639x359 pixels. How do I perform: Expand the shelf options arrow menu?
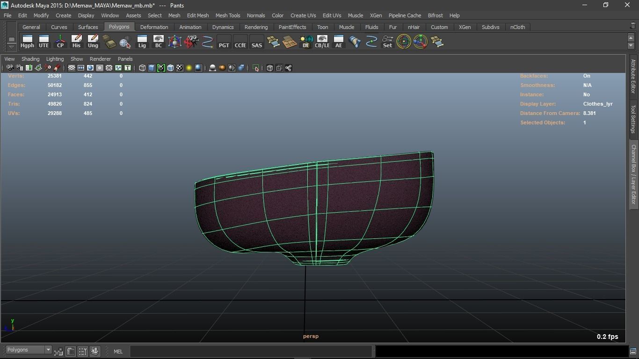(12, 47)
